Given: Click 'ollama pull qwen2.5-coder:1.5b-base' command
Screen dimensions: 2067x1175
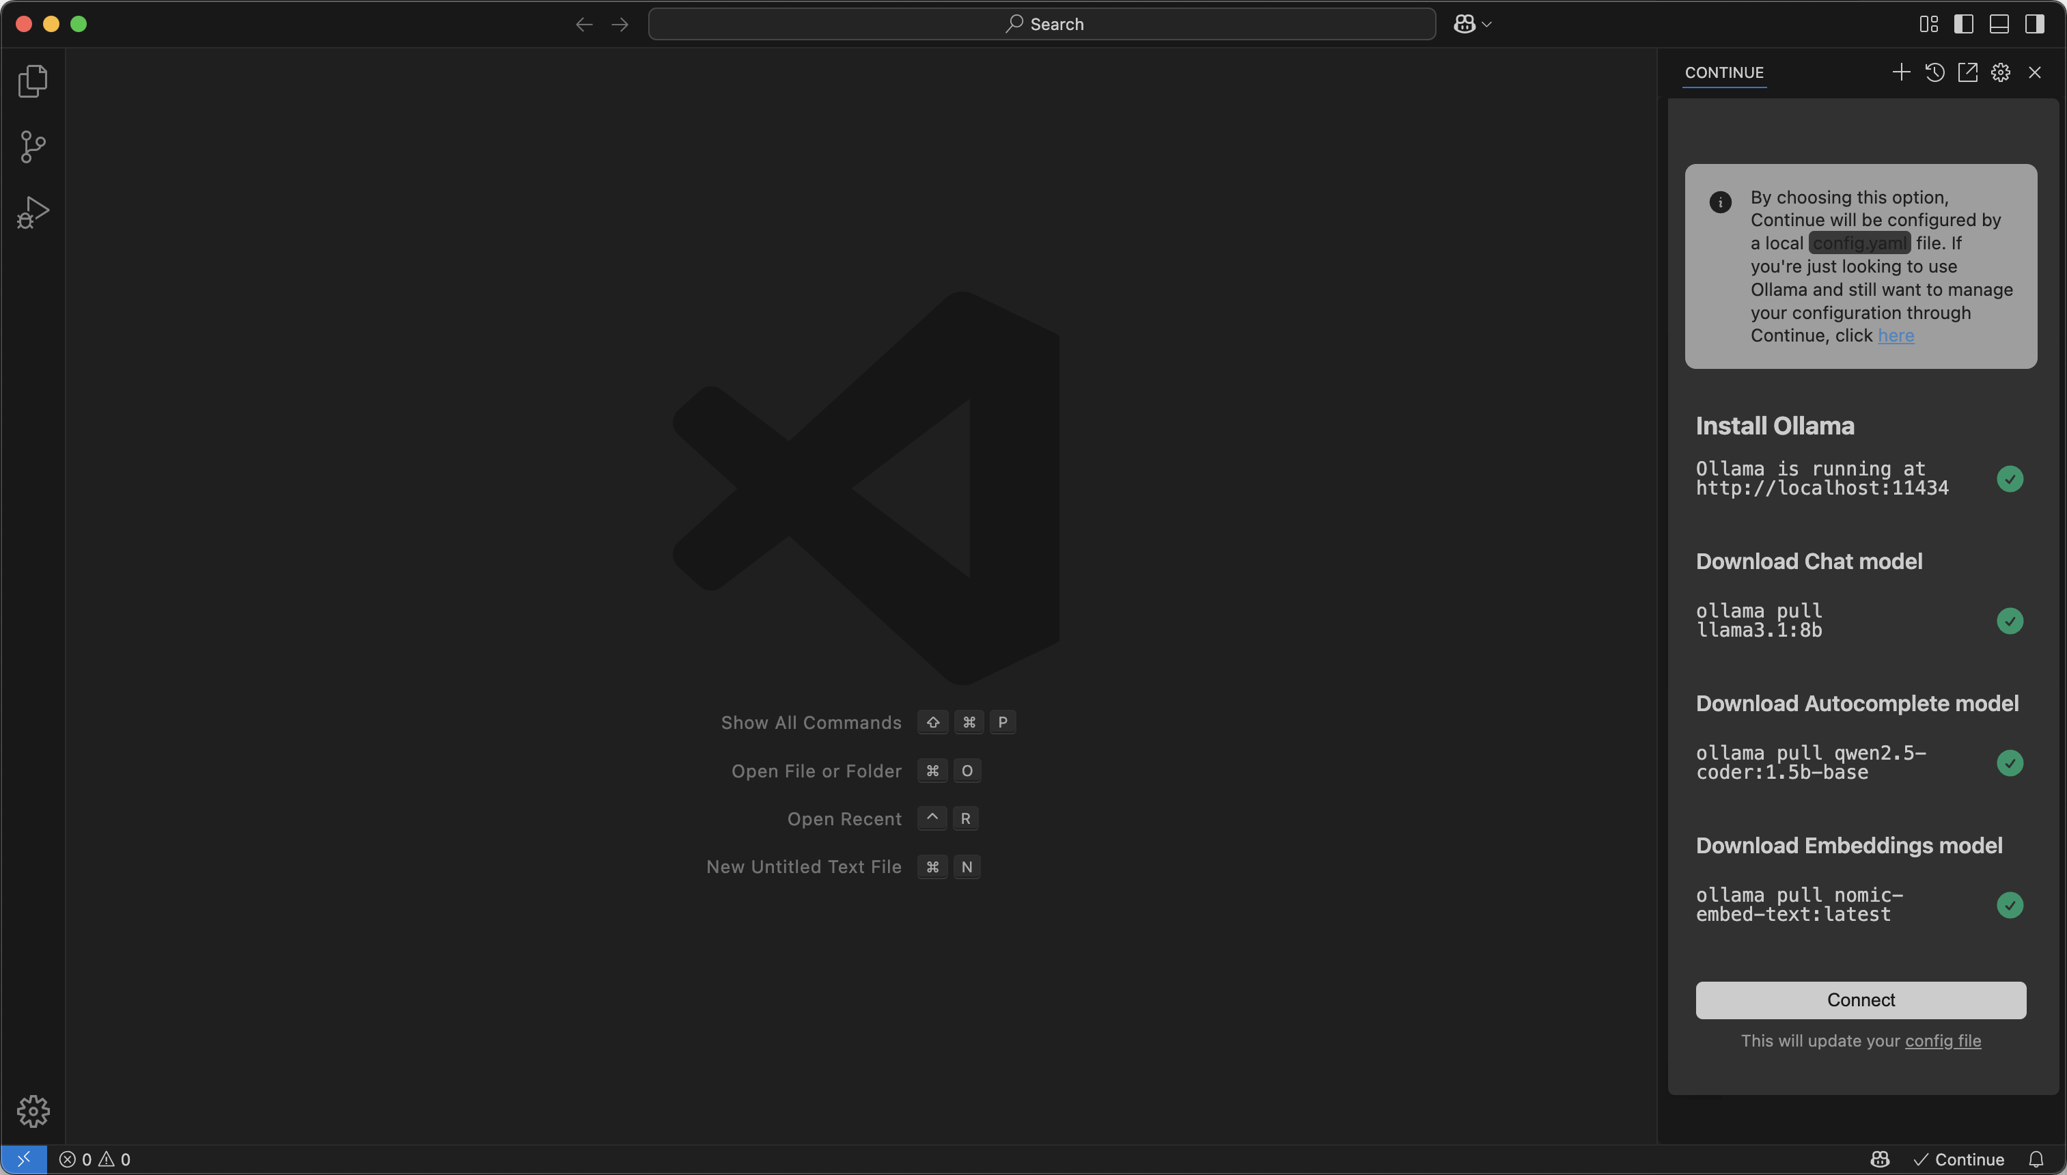Looking at the screenshot, I should pyautogui.click(x=1812, y=762).
